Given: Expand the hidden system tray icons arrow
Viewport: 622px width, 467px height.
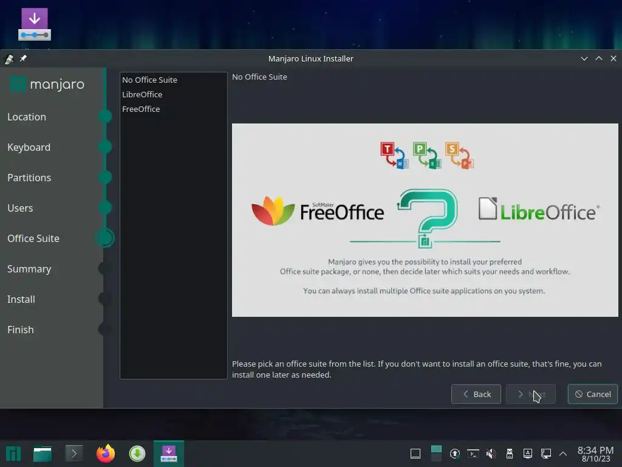Looking at the screenshot, I should (x=563, y=454).
